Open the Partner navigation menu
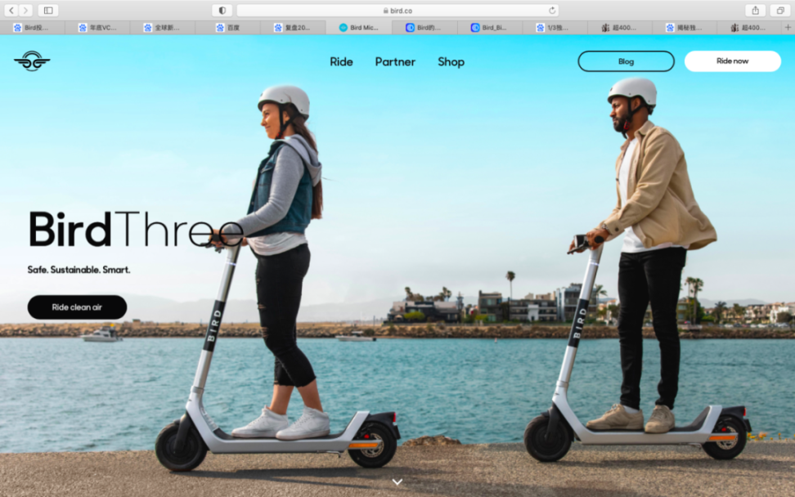The image size is (795, 497). point(395,62)
